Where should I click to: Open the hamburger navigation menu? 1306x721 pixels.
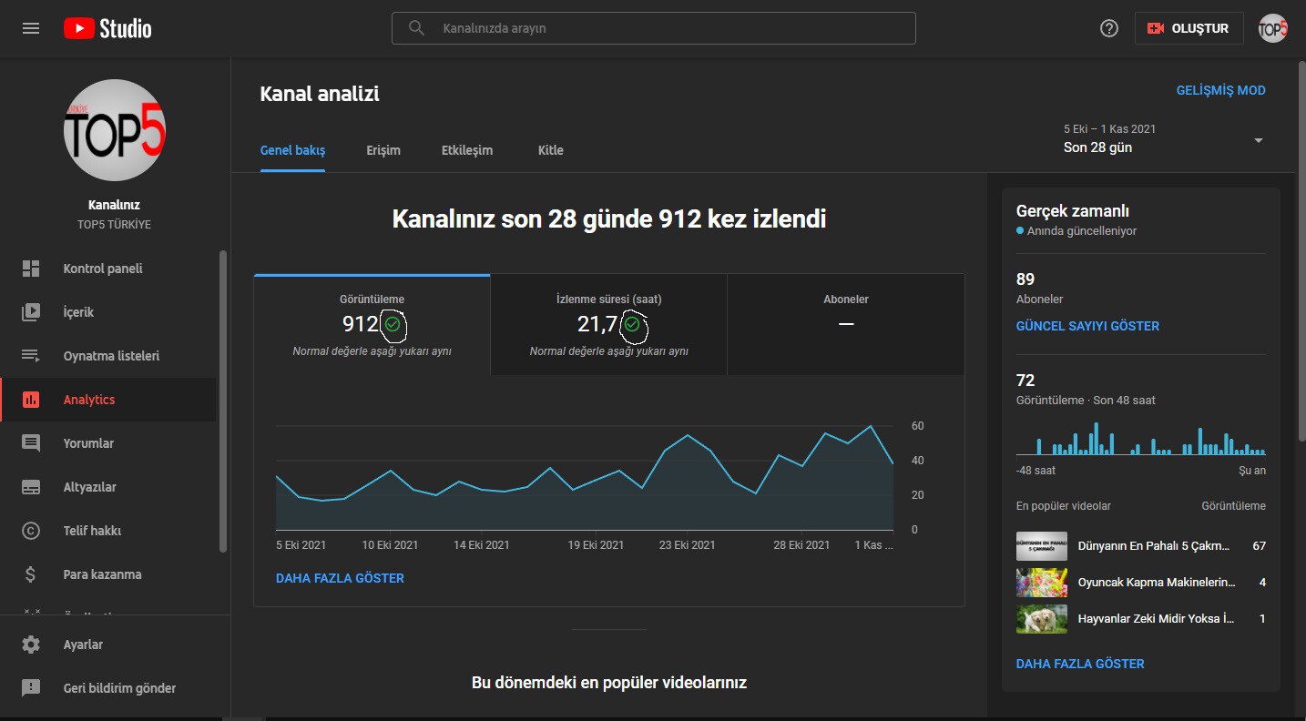coord(31,28)
